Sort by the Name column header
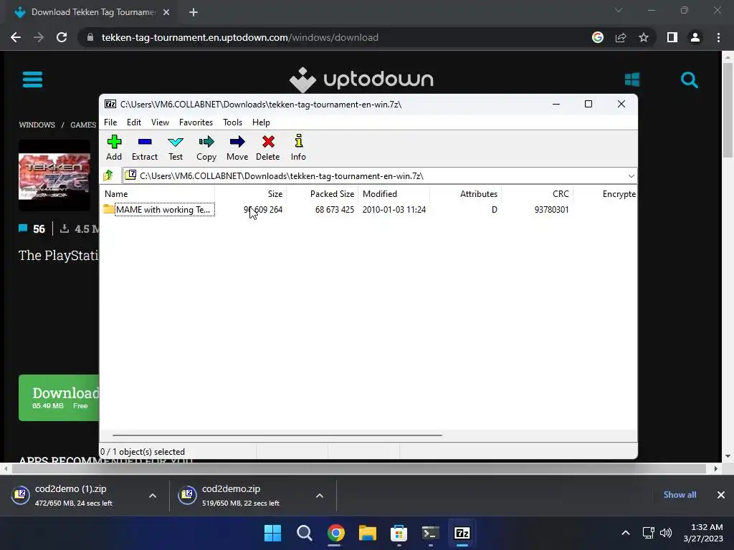Image resolution: width=734 pixels, height=550 pixels. coord(116,194)
